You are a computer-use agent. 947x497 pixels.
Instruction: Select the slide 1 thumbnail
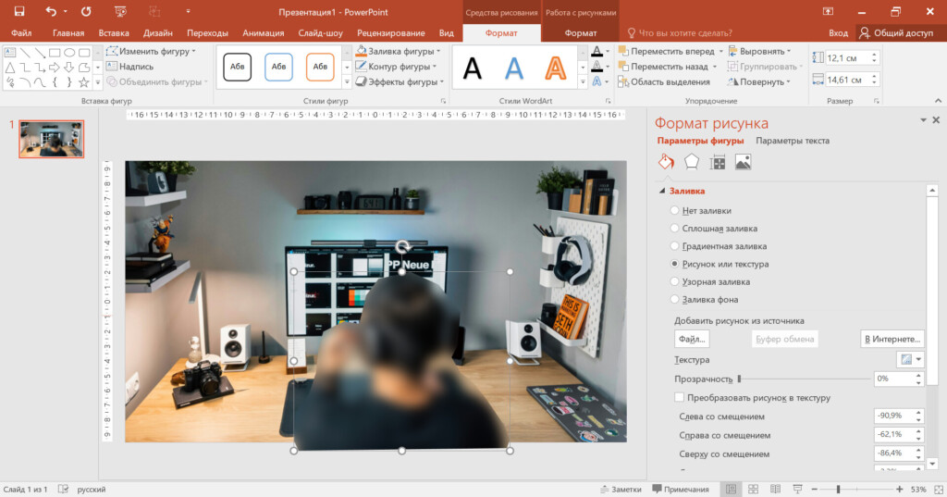pos(52,139)
